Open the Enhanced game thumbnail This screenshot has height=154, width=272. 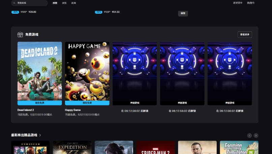[30, 147]
